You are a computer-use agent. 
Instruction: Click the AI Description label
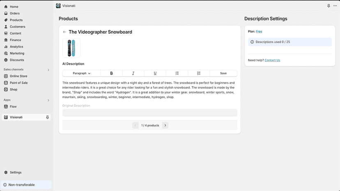(x=73, y=64)
